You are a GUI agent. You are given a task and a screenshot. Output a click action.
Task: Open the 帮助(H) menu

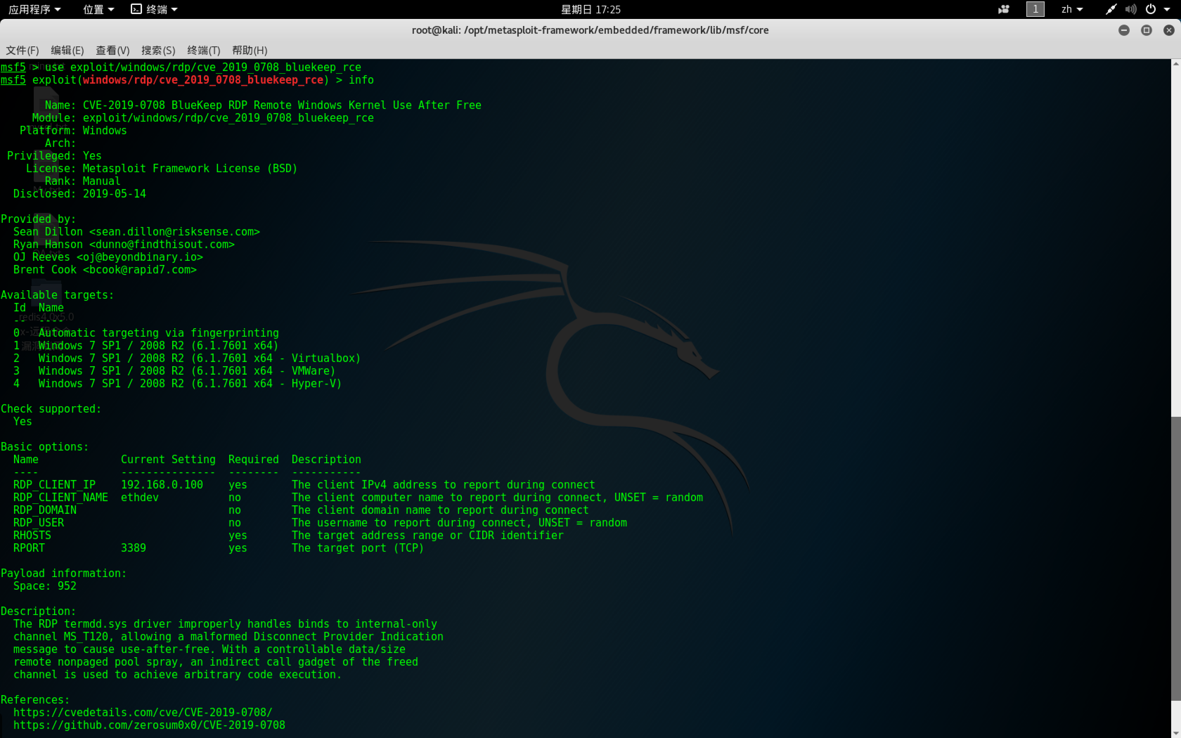click(x=249, y=50)
